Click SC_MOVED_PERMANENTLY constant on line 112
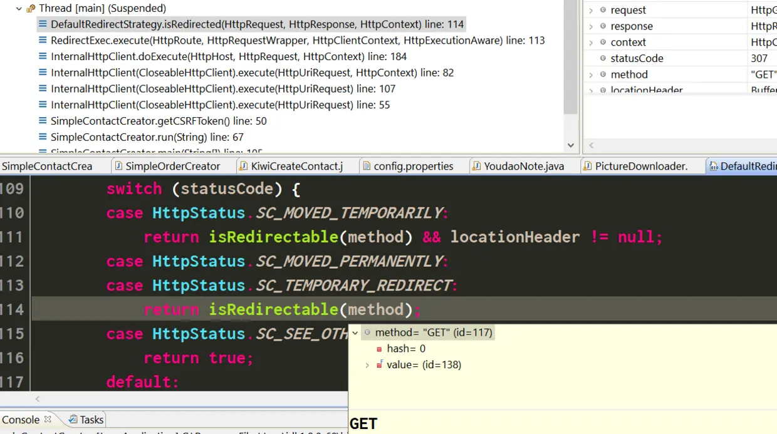The height and width of the screenshot is (434, 777). pyautogui.click(x=348, y=261)
